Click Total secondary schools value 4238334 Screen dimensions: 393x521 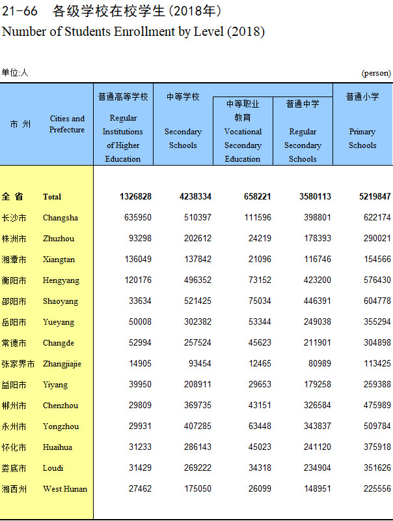pos(195,196)
